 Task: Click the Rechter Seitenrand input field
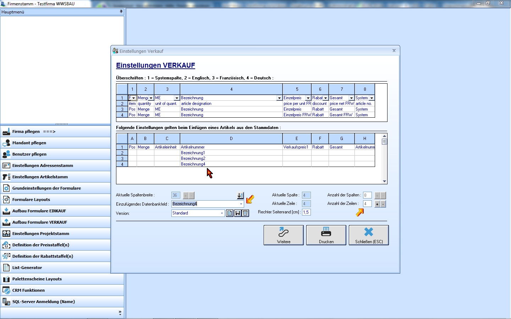(x=306, y=212)
